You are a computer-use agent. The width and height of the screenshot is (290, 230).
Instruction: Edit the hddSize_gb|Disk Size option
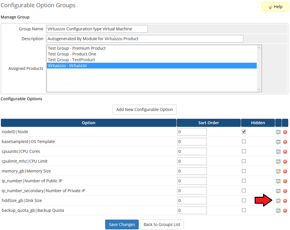[278, 201]
